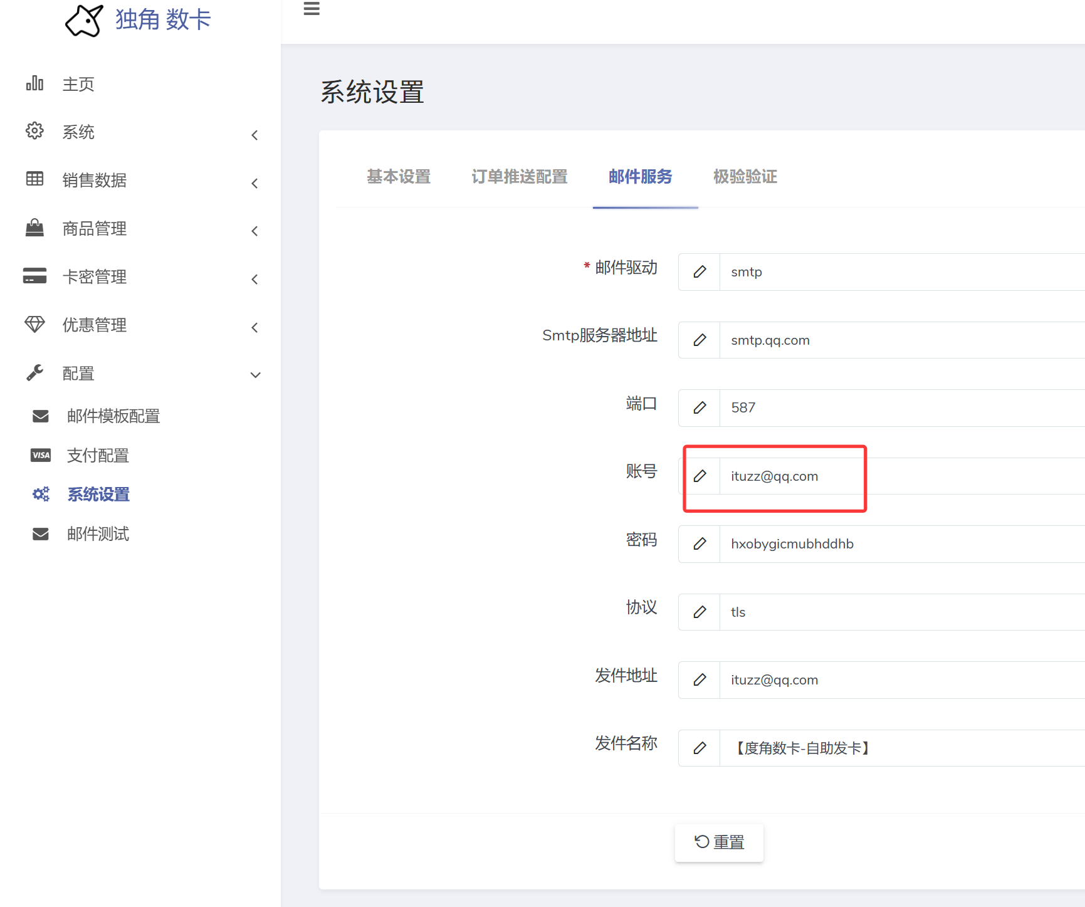The image size is (1085, 907).
Task: Click the card icon beside 卡密管理
Action: point(34,276)
